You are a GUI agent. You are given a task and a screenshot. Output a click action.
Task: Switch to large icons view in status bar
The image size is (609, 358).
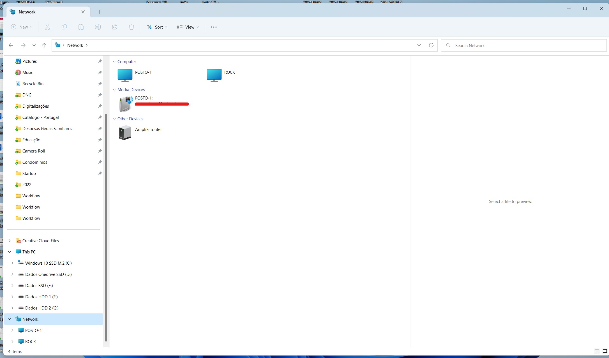coord(605,351)
